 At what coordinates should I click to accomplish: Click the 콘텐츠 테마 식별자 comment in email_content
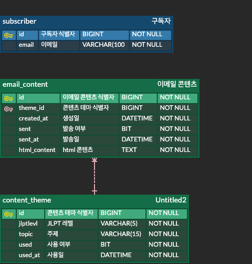(x=89, y=109)
